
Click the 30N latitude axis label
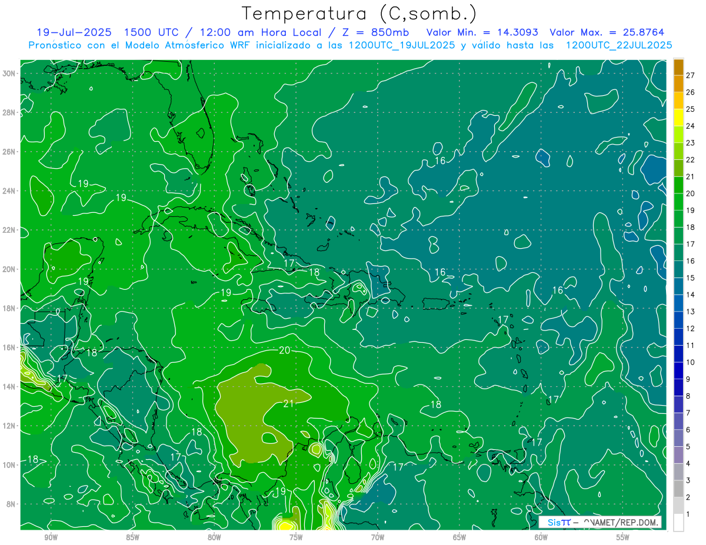coord(10,73)
